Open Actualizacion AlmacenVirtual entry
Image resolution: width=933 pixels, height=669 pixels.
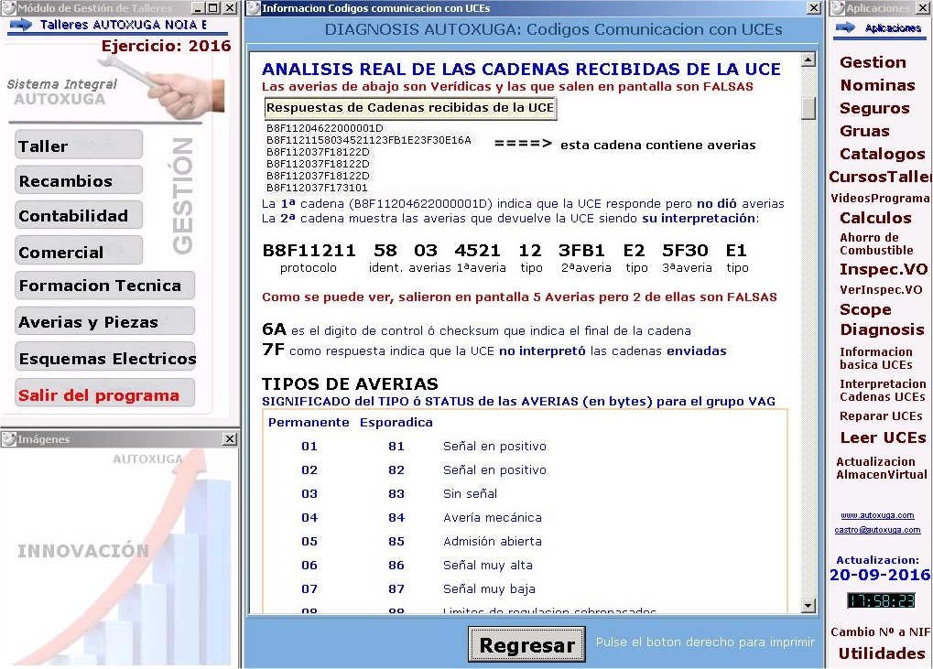[881, 468]
